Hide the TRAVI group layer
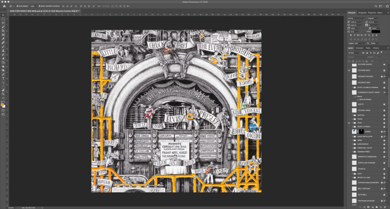Image resolution: width=390 pixels, height=209 pixels. (x=349, y=123)
